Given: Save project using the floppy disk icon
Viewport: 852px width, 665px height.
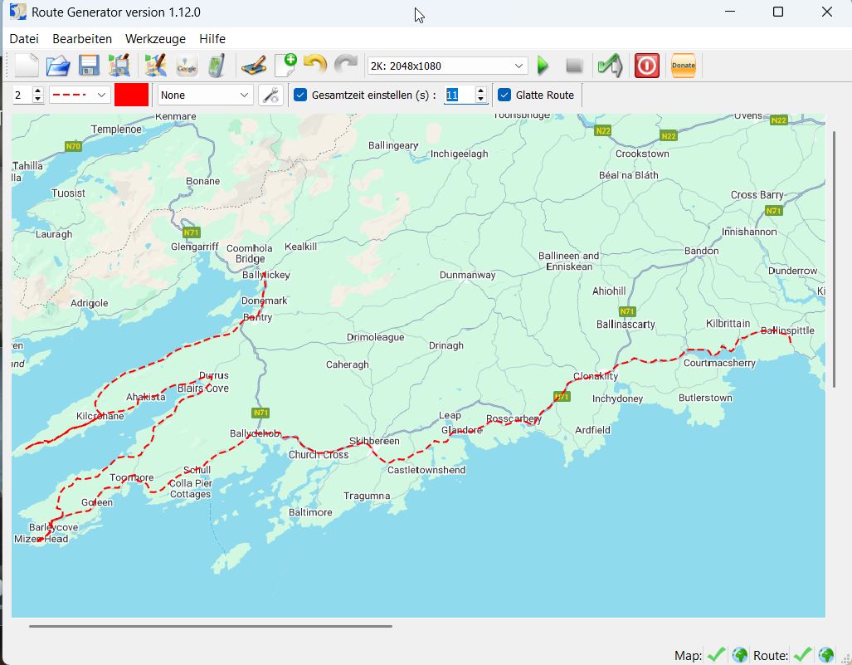Looking at the screenshot, I should (x=89, y=66).
